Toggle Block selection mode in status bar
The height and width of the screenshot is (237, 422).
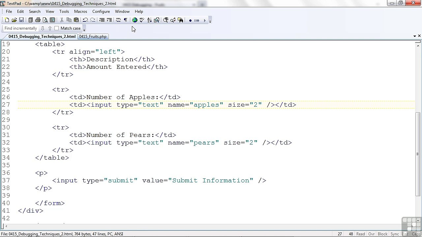tap(382, 234)
